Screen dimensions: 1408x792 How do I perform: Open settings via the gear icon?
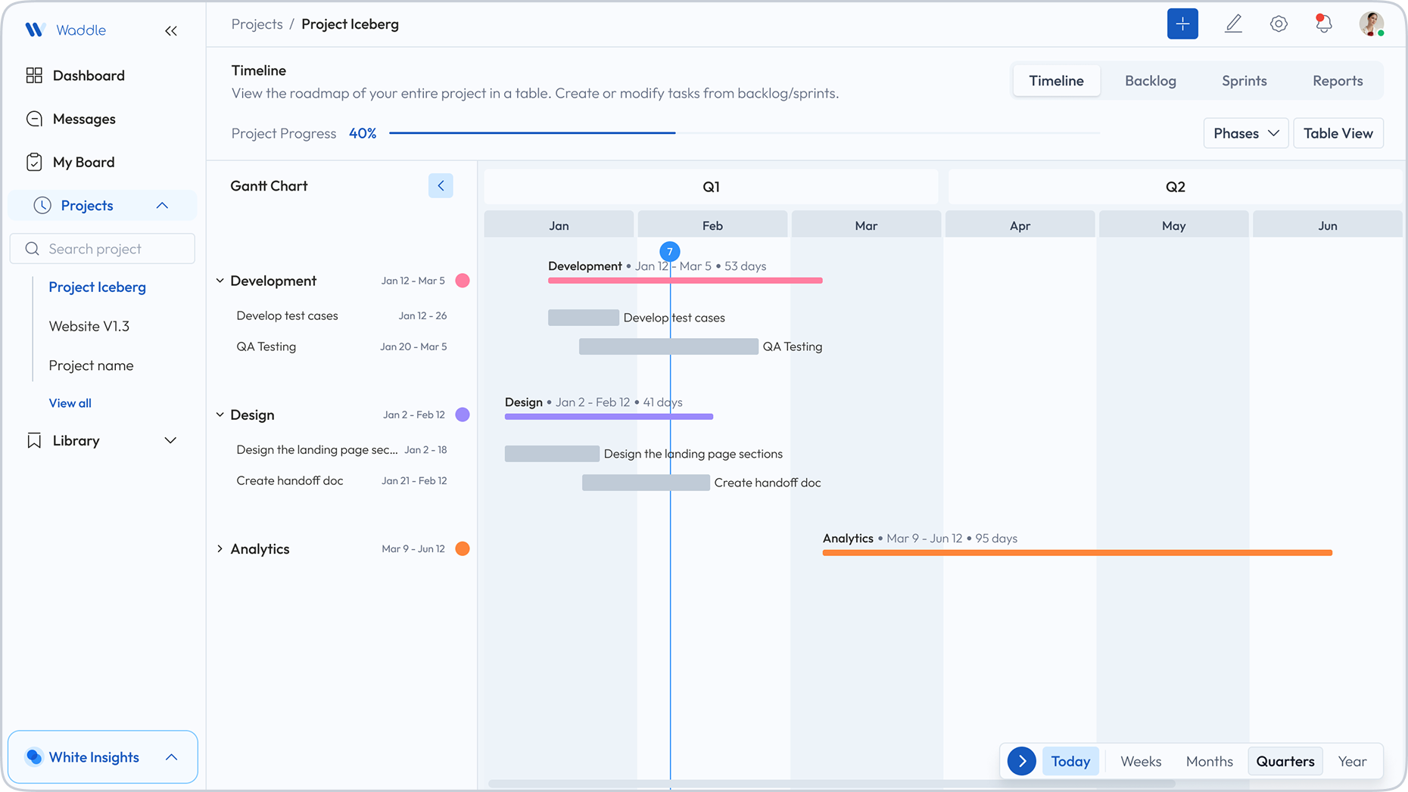(1279, 24)
